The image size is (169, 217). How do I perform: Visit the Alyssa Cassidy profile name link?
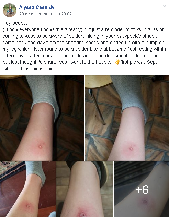click(37, 7)
